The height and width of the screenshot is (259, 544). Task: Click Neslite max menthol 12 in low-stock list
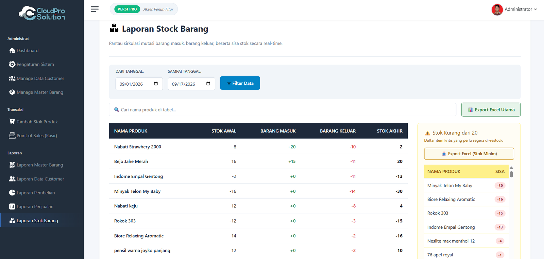pos(451,241)
